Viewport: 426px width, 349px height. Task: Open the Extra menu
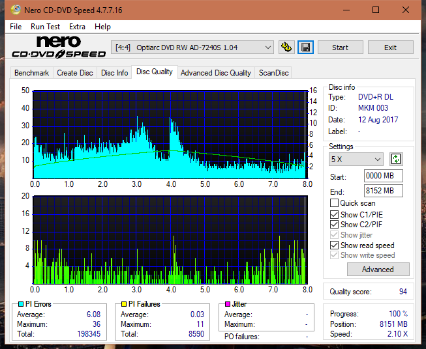[x=77, y=27]
